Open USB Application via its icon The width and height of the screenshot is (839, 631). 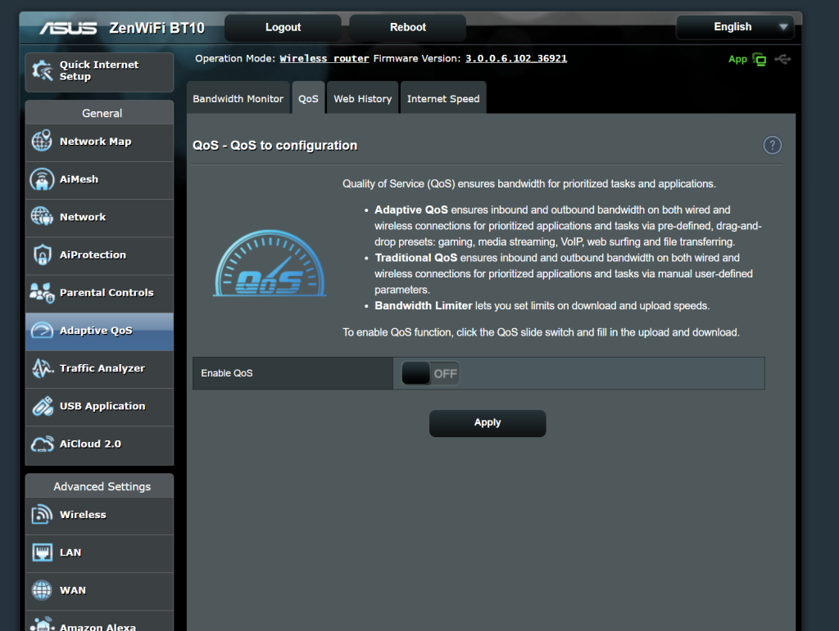tap(42, 406)
